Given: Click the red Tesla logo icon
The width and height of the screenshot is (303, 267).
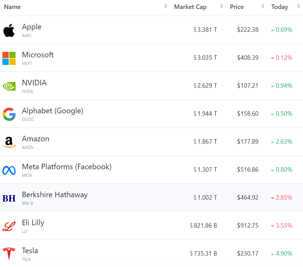Looking at the screenshot, I should (9, 254).
